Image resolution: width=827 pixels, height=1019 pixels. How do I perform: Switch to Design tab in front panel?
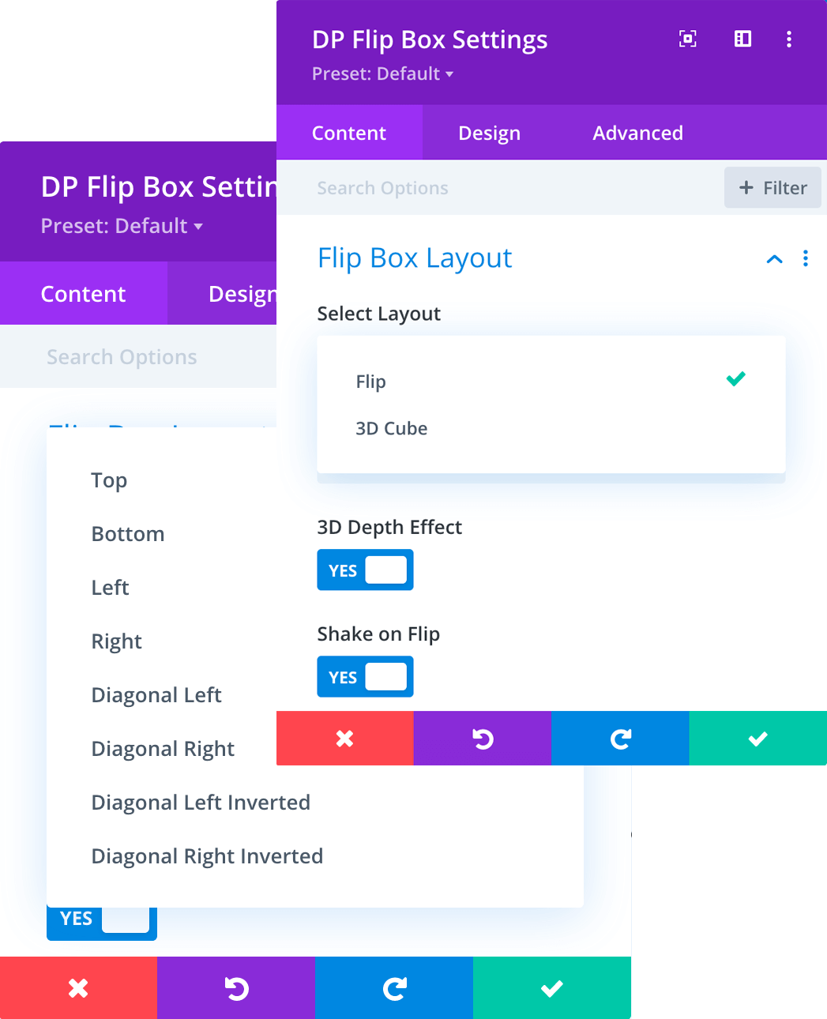pos(489,133)
